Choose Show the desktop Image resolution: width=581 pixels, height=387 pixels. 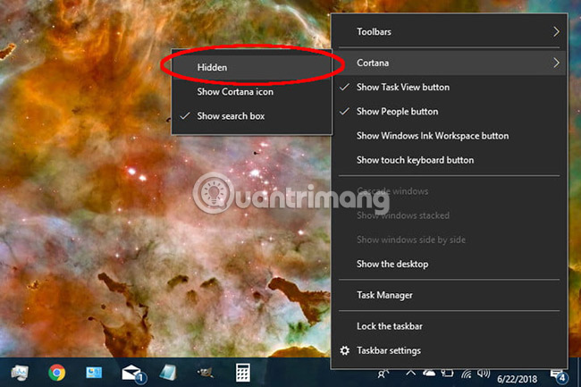tap(449, 264)
